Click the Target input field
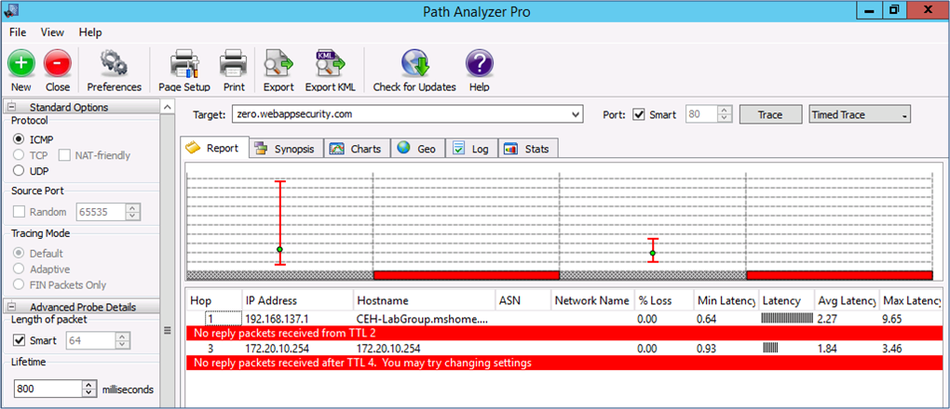Screen dimensions: 950x409 400,113
